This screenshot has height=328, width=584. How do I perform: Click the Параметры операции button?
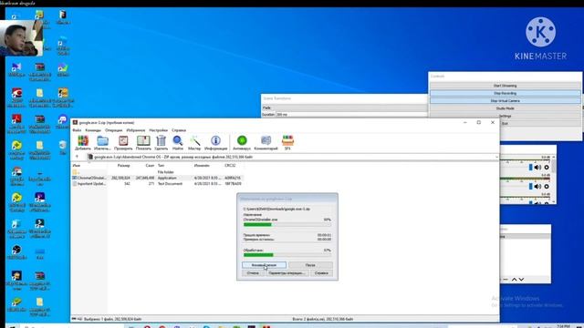287,273
